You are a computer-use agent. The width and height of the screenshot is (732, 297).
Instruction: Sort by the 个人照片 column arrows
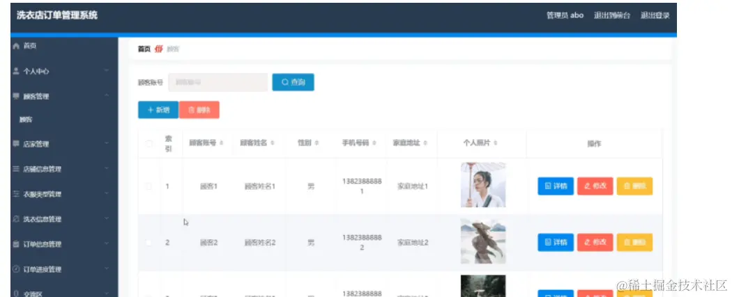coord(495,143)
